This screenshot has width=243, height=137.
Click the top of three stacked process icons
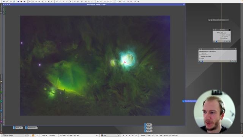(148, 125)
